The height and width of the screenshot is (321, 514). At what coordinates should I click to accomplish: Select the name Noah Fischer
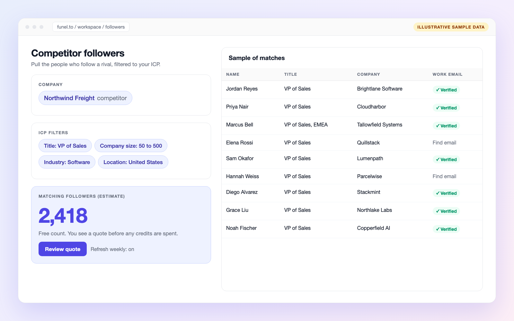coord(242,228)
